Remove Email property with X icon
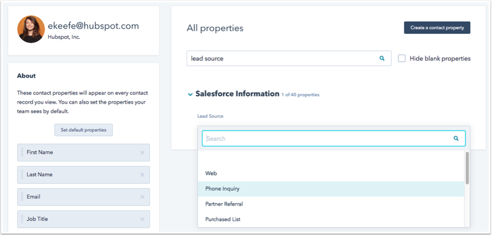Viewport: 492px width, 235px height. (142, 197)
